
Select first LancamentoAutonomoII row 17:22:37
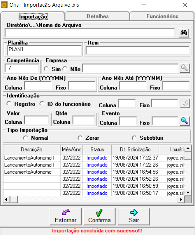(x=94, y=158)
